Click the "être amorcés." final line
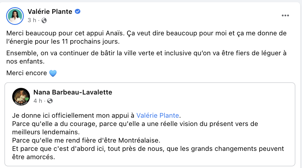The image size is (302, 168). [x=34, y=157]
